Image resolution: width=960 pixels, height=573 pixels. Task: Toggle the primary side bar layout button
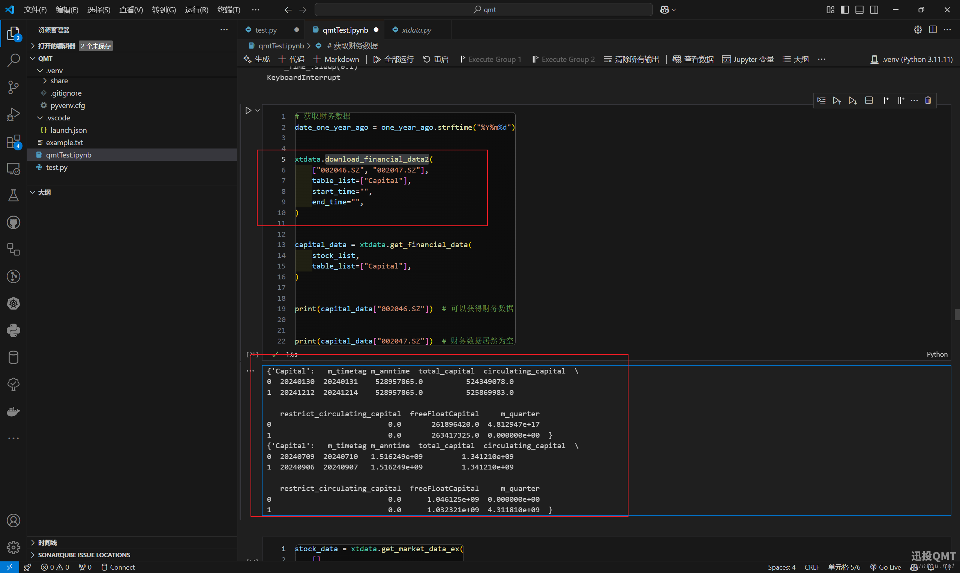coord(844,10)
